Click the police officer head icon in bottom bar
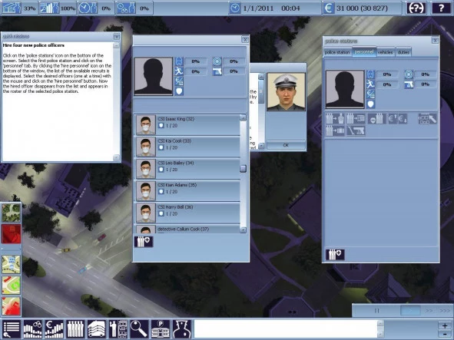454x340 pixels. tap(182, 329)
